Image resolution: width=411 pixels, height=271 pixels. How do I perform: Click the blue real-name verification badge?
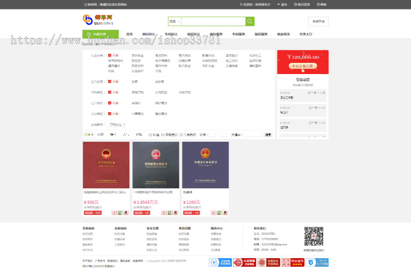point(220,262)
